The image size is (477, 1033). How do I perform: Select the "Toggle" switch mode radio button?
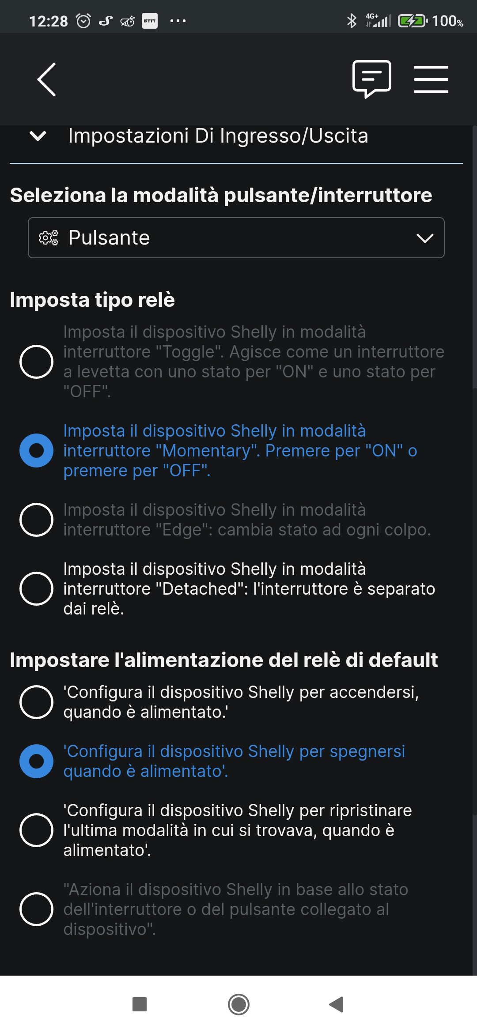click(37, 362)
